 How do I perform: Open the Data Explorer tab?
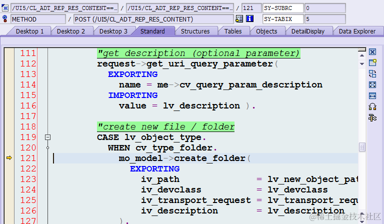pyautogui.click(x=357, y=31)
